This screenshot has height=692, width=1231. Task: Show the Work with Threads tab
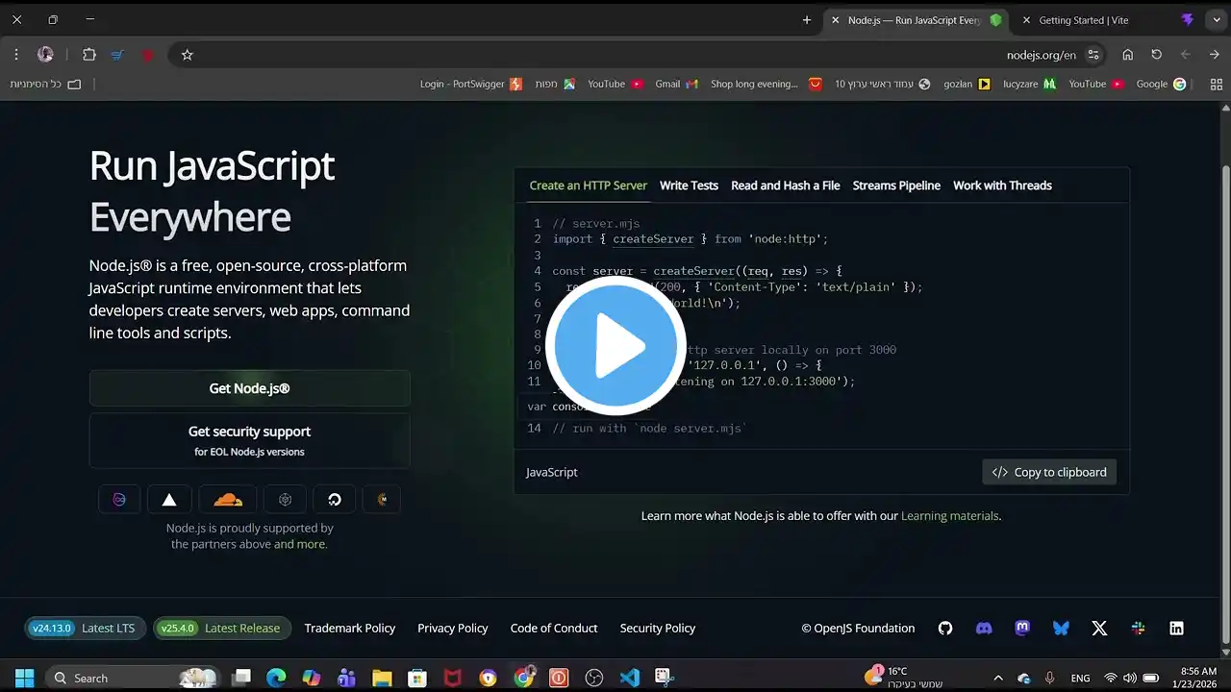[1002, 185]
